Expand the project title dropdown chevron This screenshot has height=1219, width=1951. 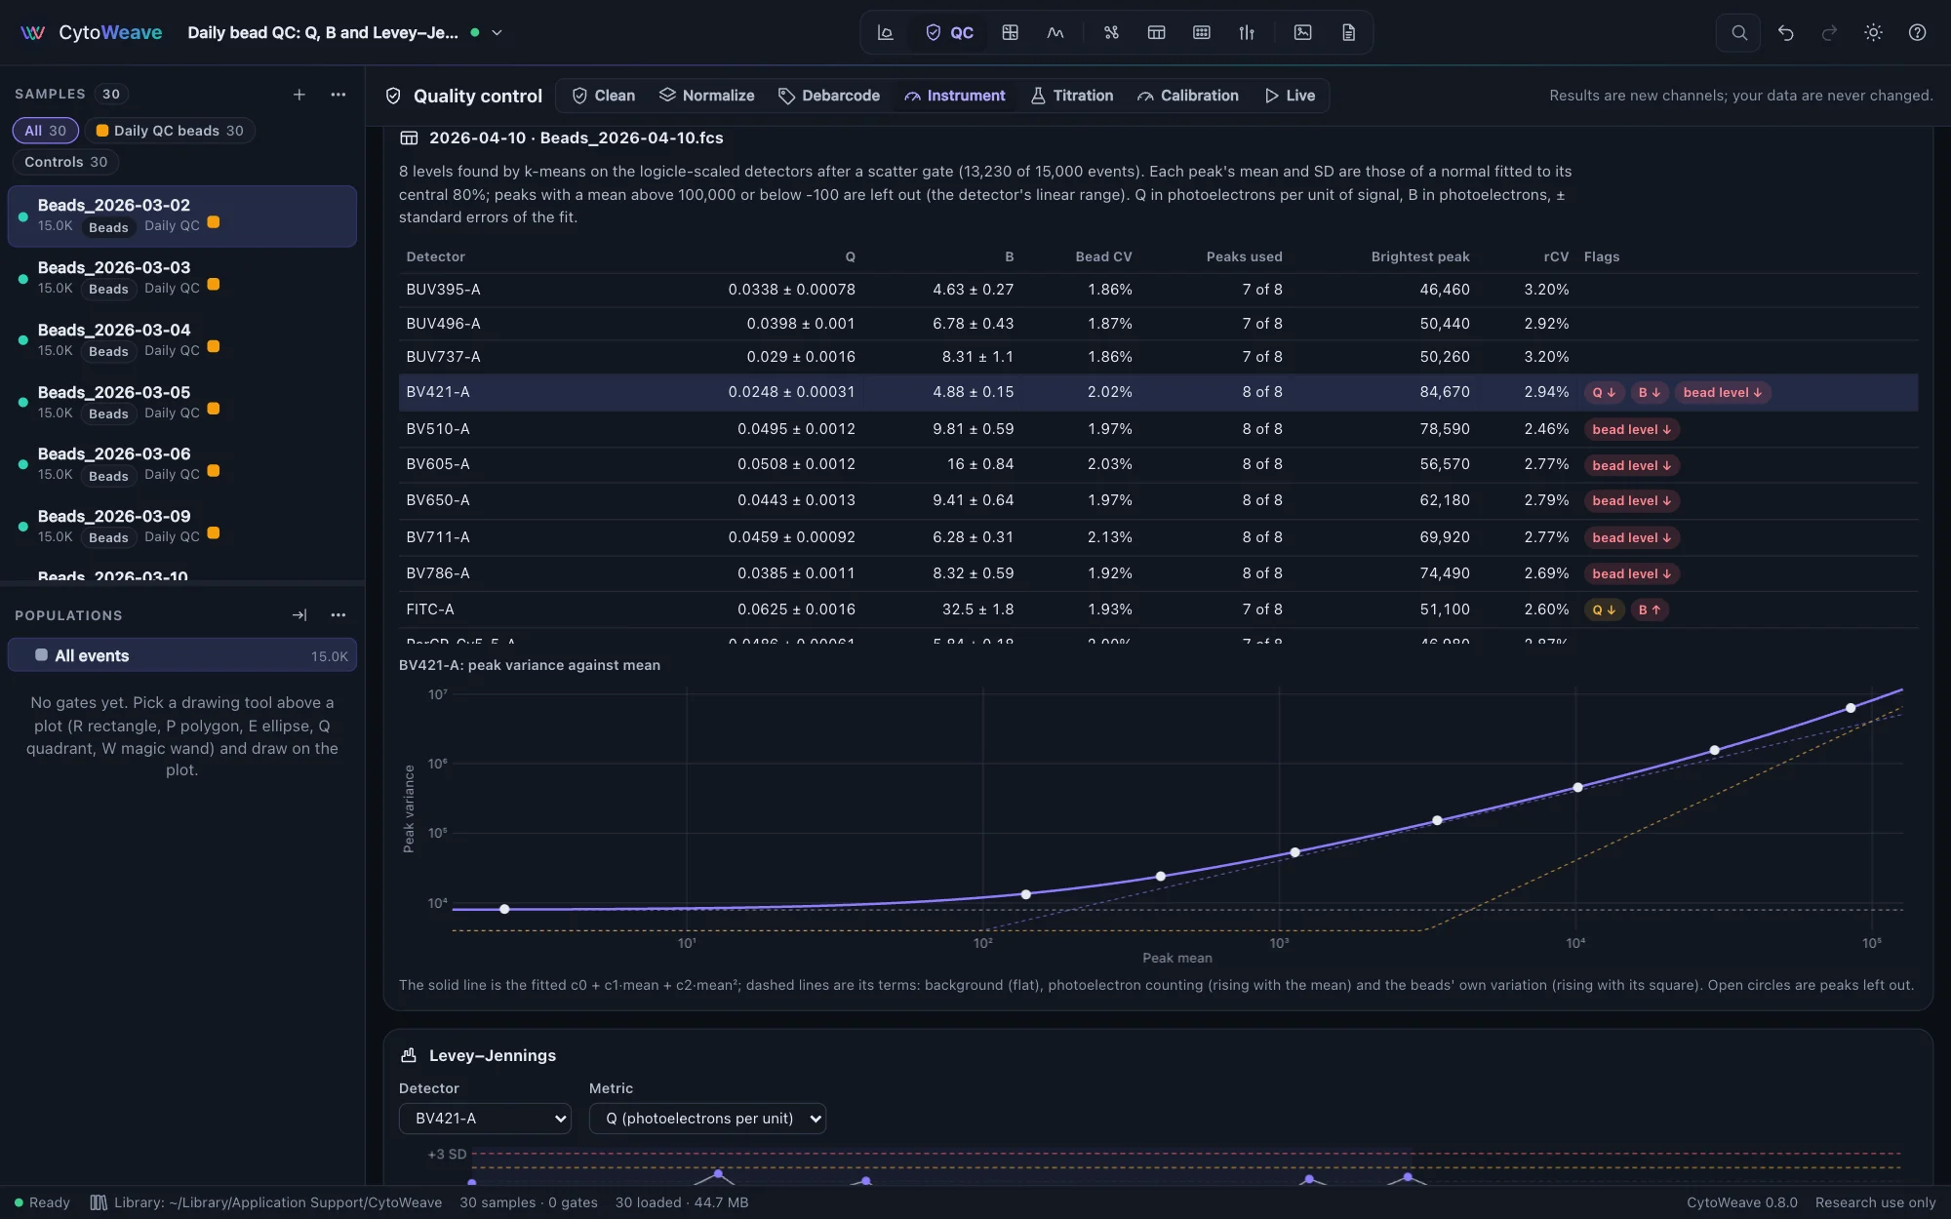(497, 32)
